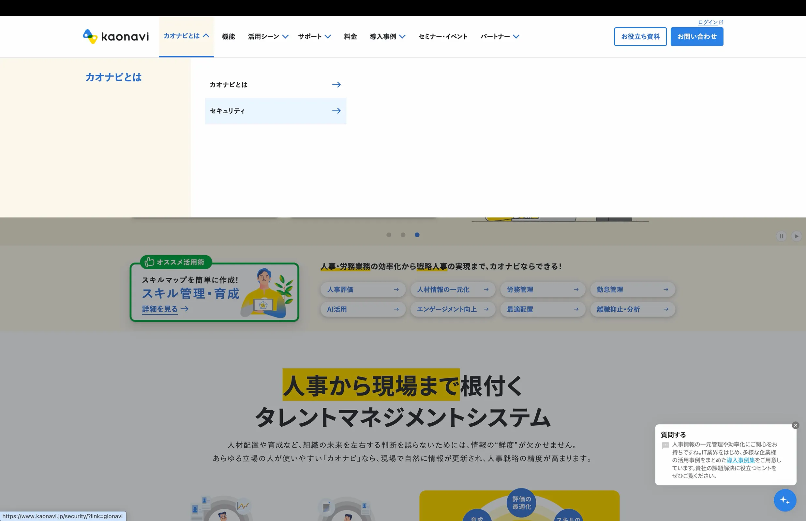The width and height of the screenshot is (806, 521).
Task: Open the AI chat sparkle button
Action: (x=785, y=500)
